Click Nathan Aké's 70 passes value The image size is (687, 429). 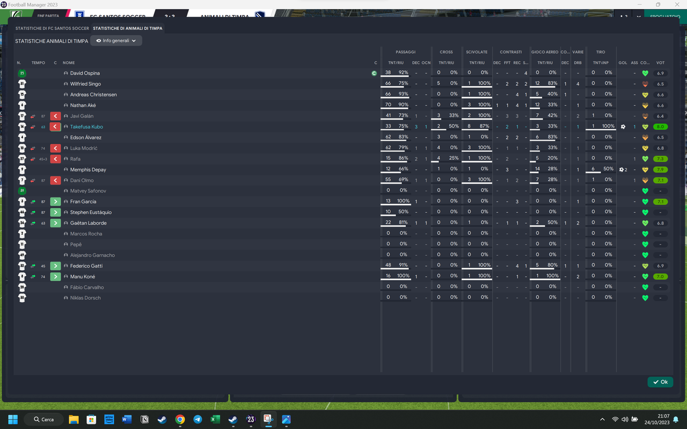point(388,105)
